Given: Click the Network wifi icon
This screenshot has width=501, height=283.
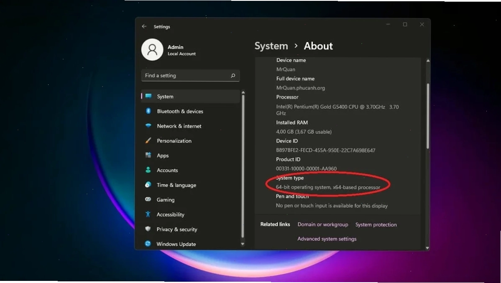Looking at the screenshot, I should pyautogui.click(x=148, y=125).
